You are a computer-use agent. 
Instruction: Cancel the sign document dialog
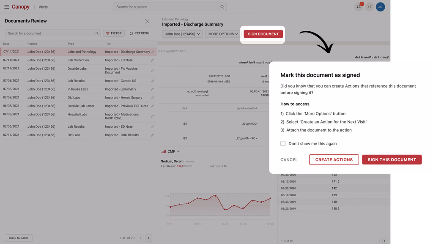coord(289,160)
